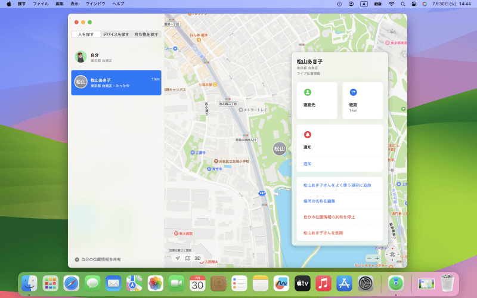
Task: Open the 表示 menu
Action: point(75,4)
